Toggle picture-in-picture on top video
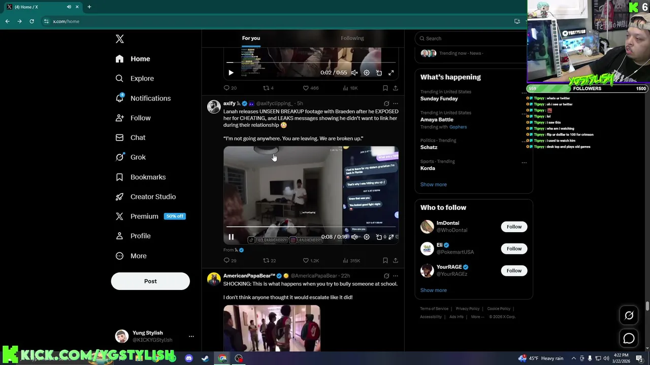Image resolution: width=650 pixels, height=365 pixels. (x=379, y=72)
